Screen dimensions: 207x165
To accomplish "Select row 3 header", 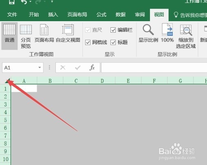I will point(5,104).
